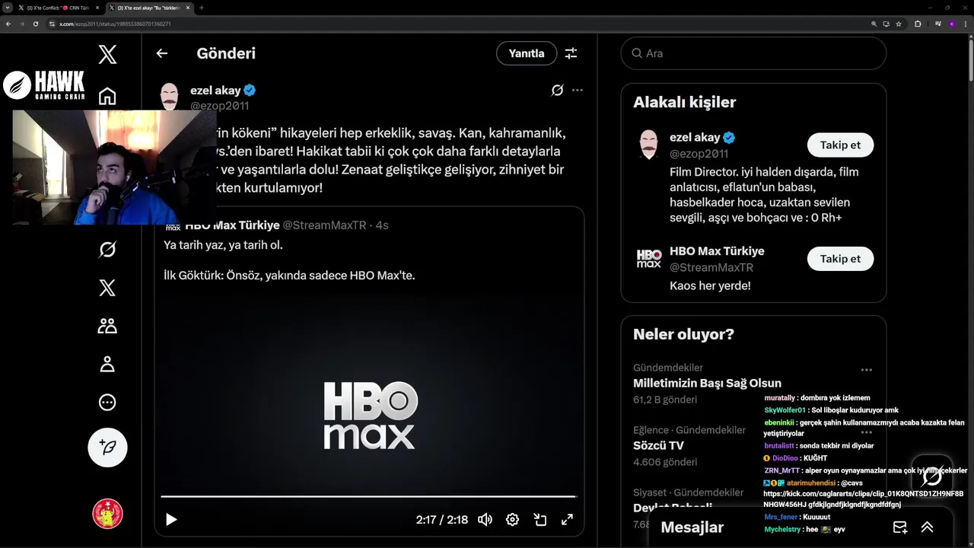Open Communities from the sidebar
Viewport: 974px width, 548px height.
click(107, 326)
